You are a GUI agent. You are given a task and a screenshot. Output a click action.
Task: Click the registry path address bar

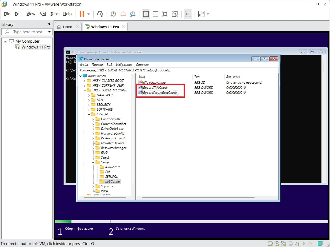pyautogui.click(x=178, y=70)
